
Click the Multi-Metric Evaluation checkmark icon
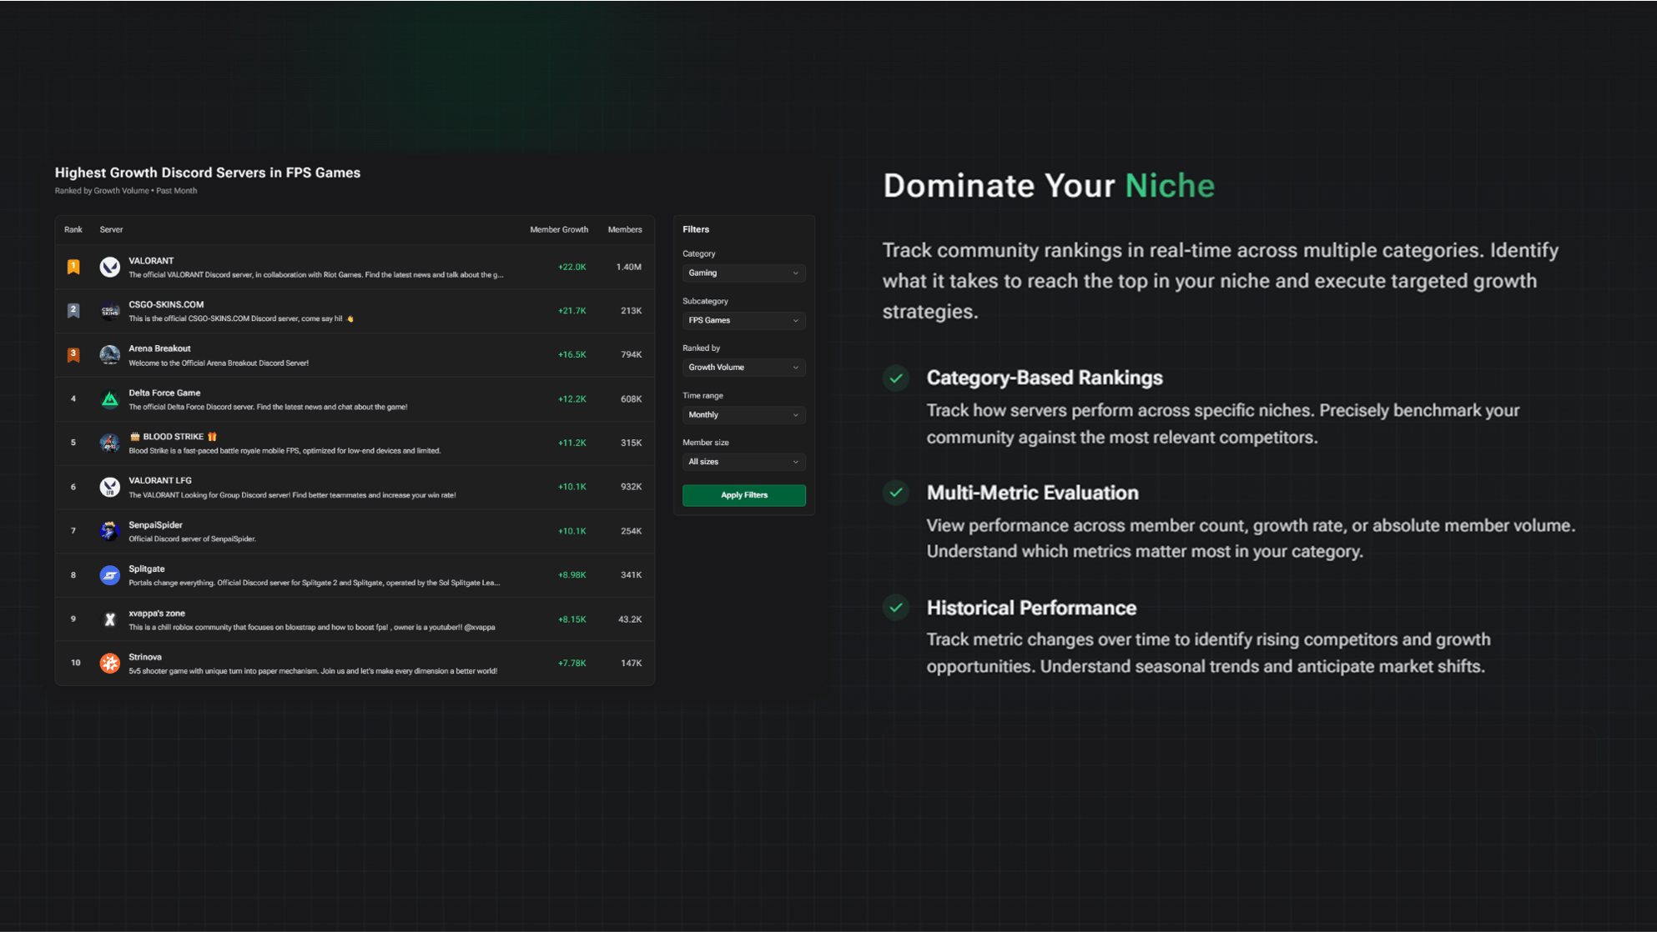pyautogui.click(x=896, y=493)
